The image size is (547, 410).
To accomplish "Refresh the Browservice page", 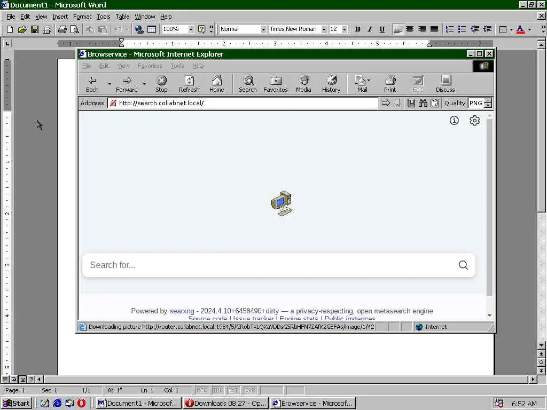I will click(189, 84).
